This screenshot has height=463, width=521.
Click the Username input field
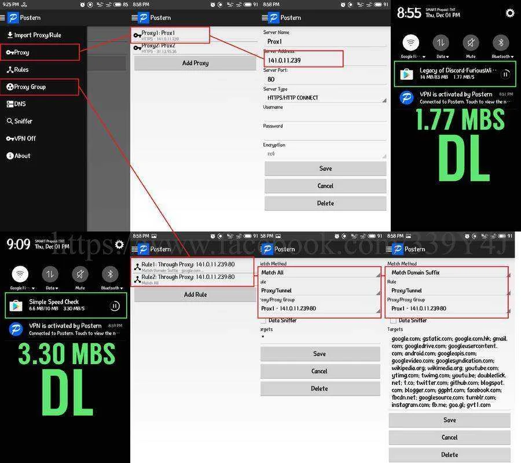(x=325, y=116)
